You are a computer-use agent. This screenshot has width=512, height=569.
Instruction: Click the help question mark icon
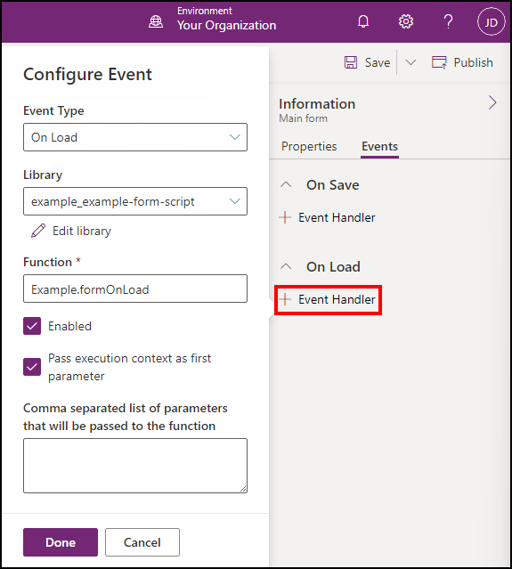(x=448, y=21)
